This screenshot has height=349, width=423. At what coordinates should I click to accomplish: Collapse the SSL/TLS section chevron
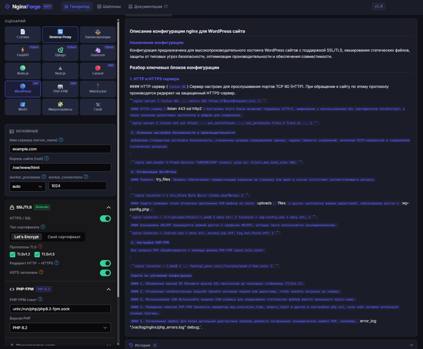[x=109, y=207]
